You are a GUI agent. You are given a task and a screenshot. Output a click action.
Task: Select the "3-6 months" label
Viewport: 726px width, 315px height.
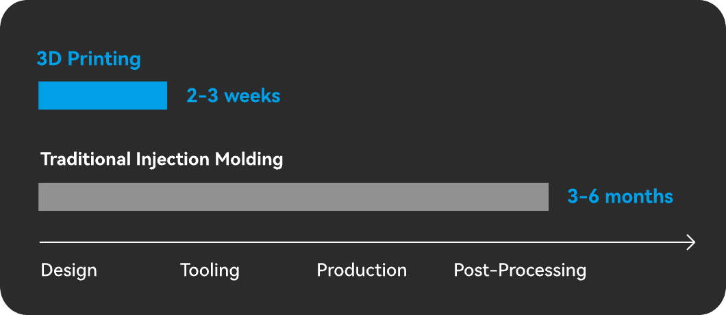(620, 197)
